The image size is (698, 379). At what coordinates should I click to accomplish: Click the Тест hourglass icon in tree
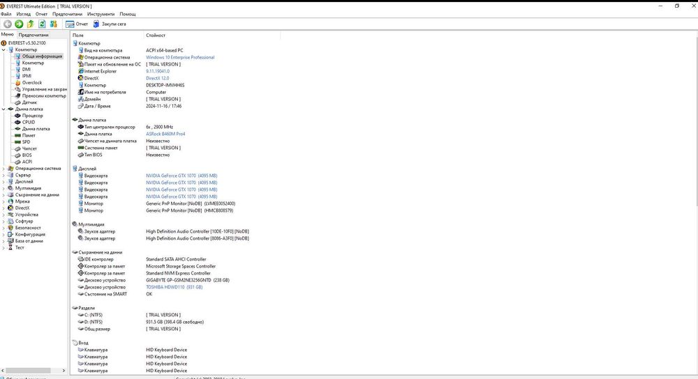[x=10, y=247]
